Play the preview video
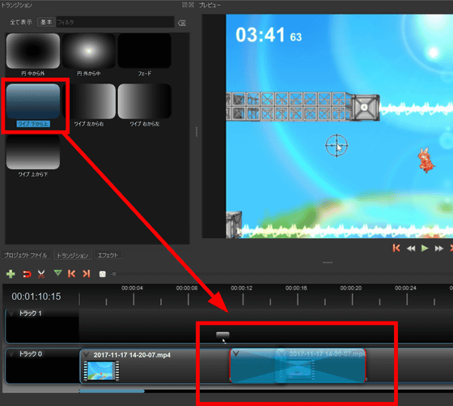This screenshot has height=406, width=453. (425, 248)
